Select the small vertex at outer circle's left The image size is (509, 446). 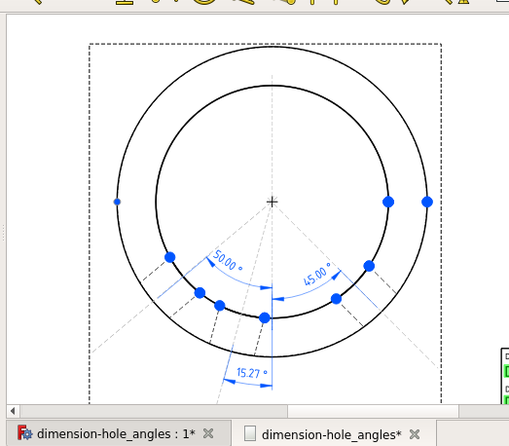pos(117,202)
